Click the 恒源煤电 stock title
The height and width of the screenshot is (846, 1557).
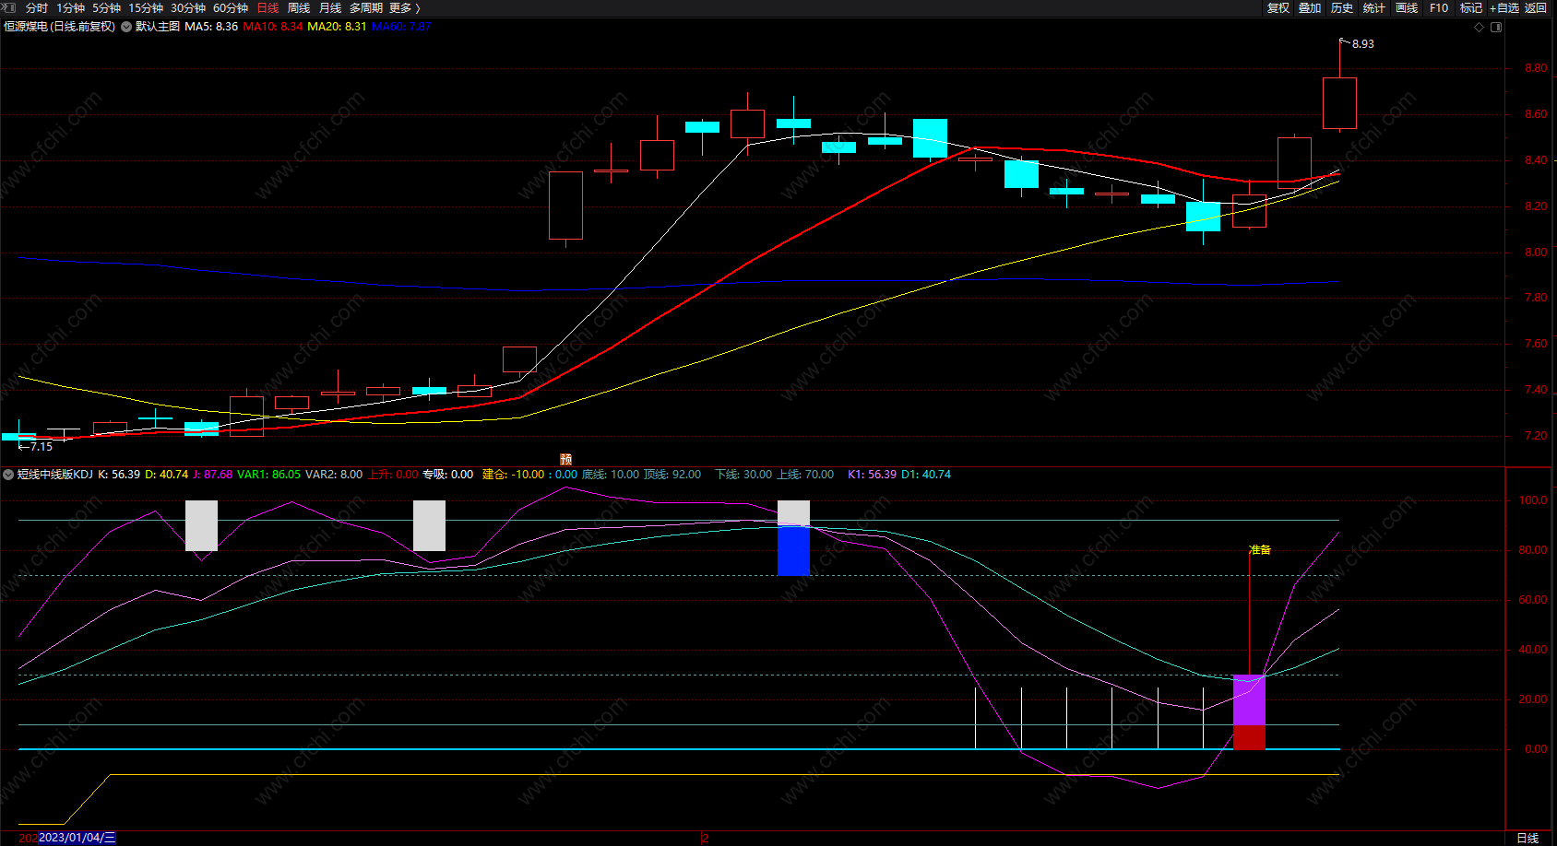[x=60, y=27]
